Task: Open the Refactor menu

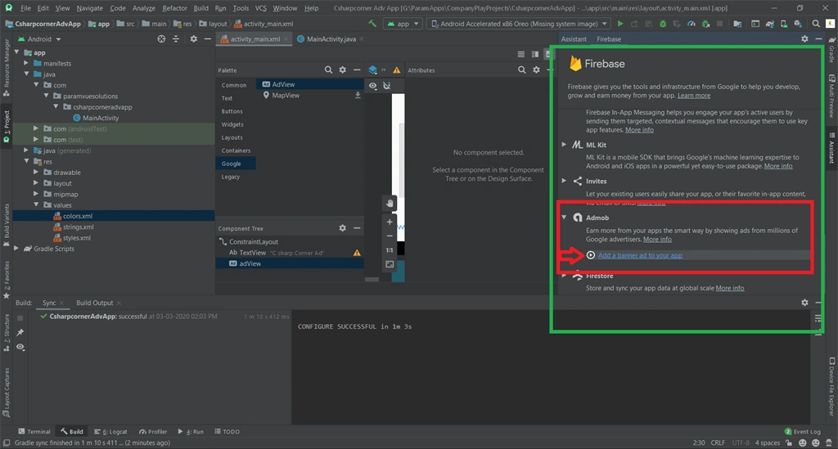Action: pyautogui.click(x=175, y=8)
